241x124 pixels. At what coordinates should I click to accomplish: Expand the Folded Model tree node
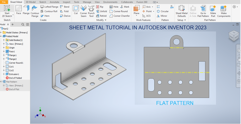[1, 36]
